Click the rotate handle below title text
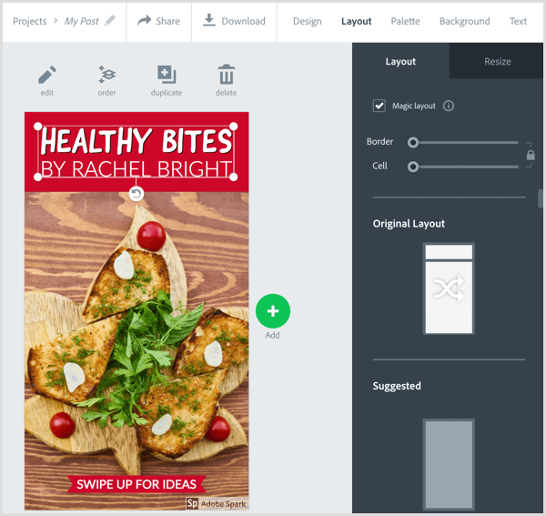Screen dimensions: 546x516 click(136, 193)
